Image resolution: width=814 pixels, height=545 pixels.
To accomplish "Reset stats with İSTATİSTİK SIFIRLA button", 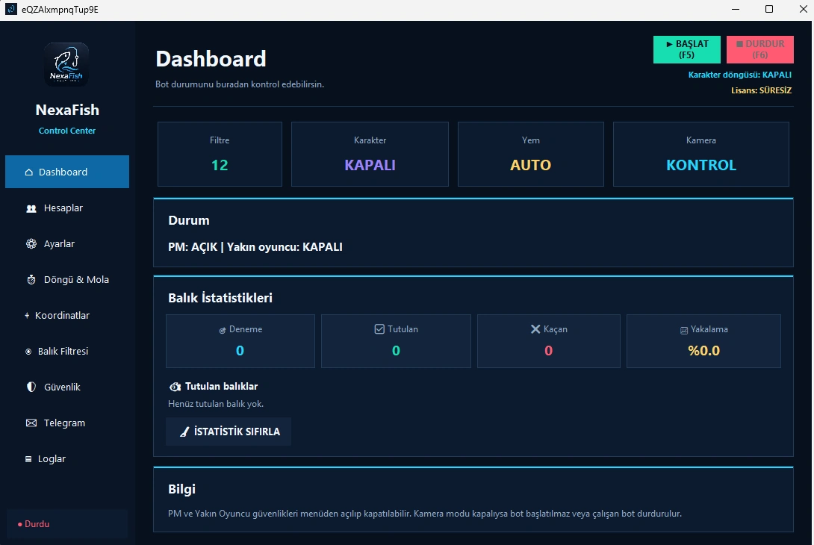I will click(229, 432).
